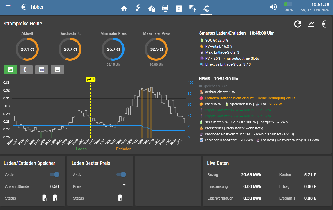
Task: Click the euro icon in panel header
Action: coord(324,24)
